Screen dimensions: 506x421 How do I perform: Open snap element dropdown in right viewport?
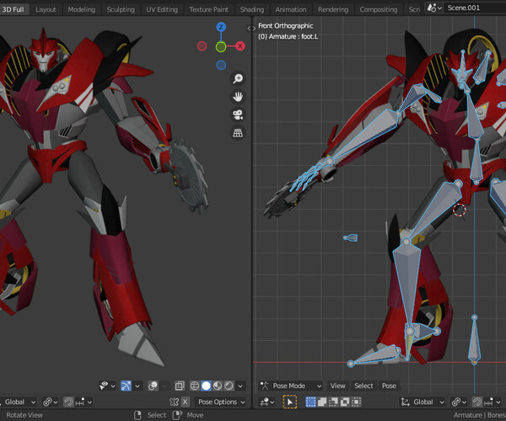[493, 402]
